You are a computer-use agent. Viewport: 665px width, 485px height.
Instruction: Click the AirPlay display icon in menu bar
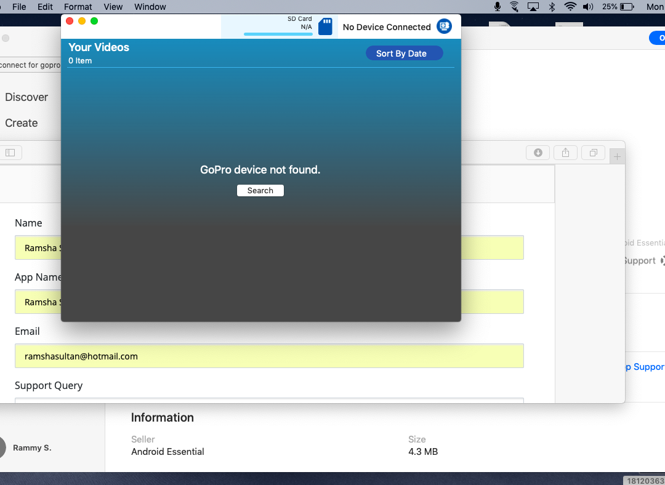coord(533,6)
